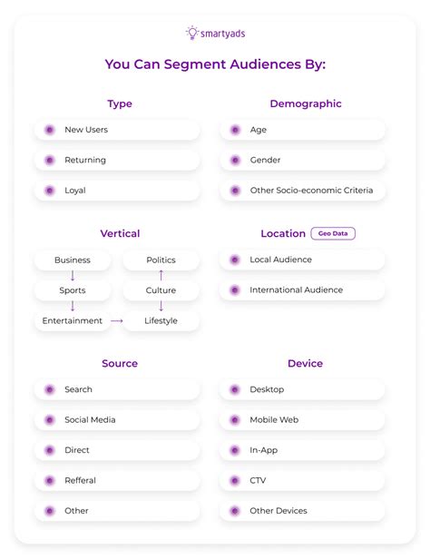The image size is (430, 559).
Task: Toggle the Returning radio dot
Action: tap(50, 160)
